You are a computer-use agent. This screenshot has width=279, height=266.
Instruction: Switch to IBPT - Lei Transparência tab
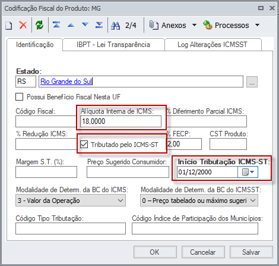pyautogui.click(x=113, y=45)
